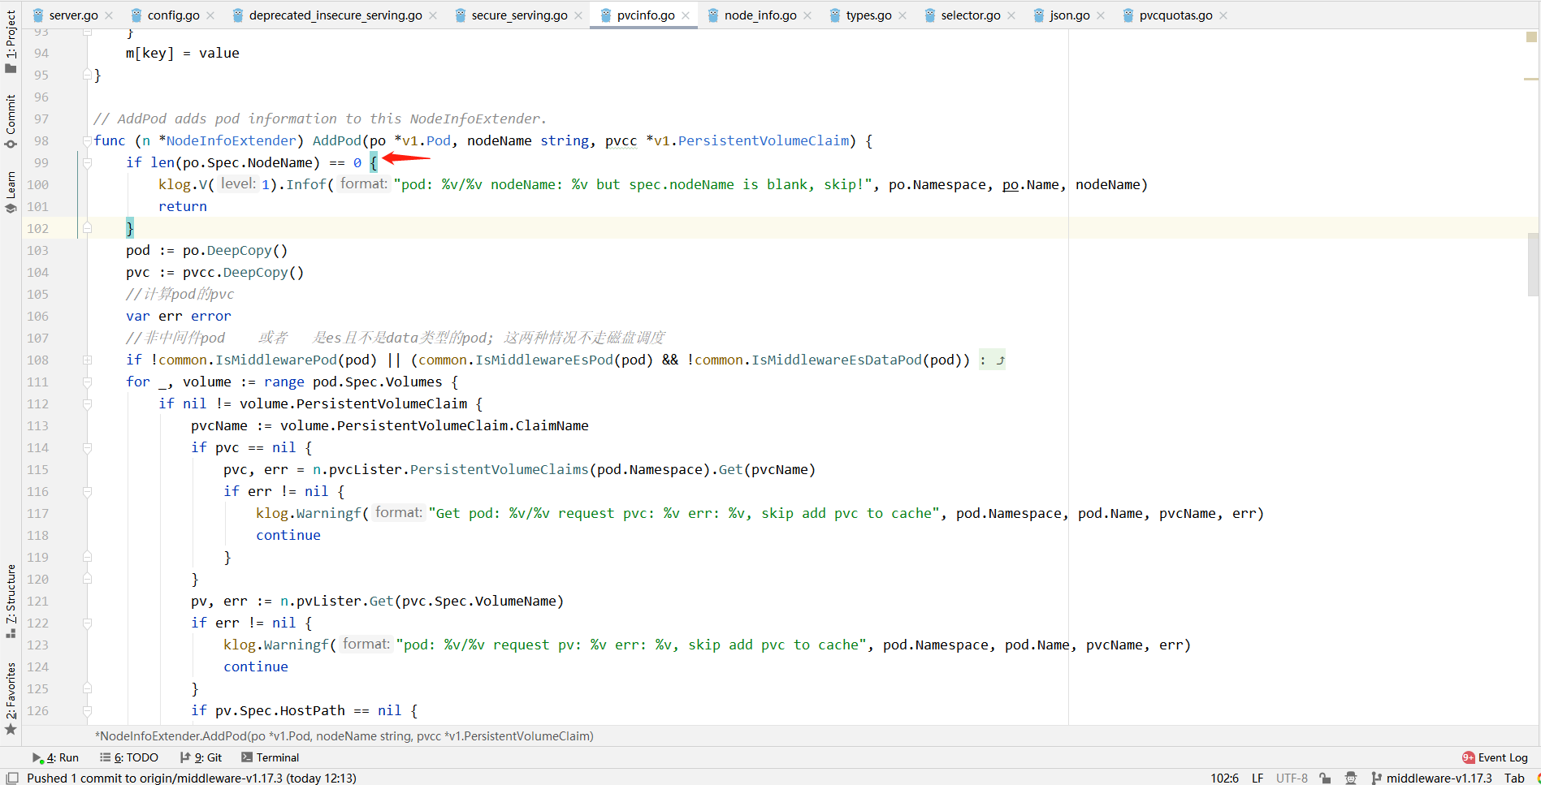Click DeepCopy call on line 103
The height and width of the screenshot is (785, 1541).
click(x=239, y=250)
